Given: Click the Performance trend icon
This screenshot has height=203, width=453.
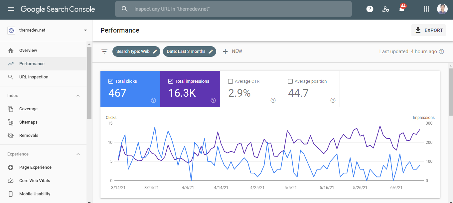Looking at the screenshot, I should coord(11,64).
